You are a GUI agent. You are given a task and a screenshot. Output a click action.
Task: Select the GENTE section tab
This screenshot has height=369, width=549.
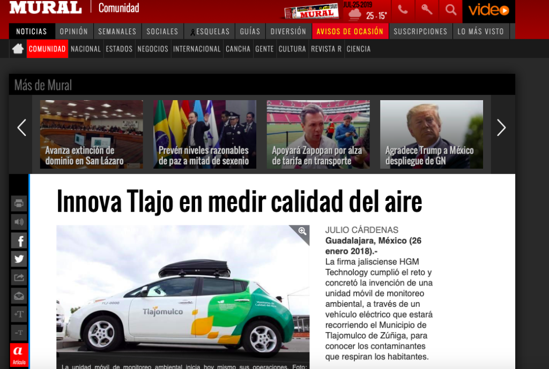[264, 49]
